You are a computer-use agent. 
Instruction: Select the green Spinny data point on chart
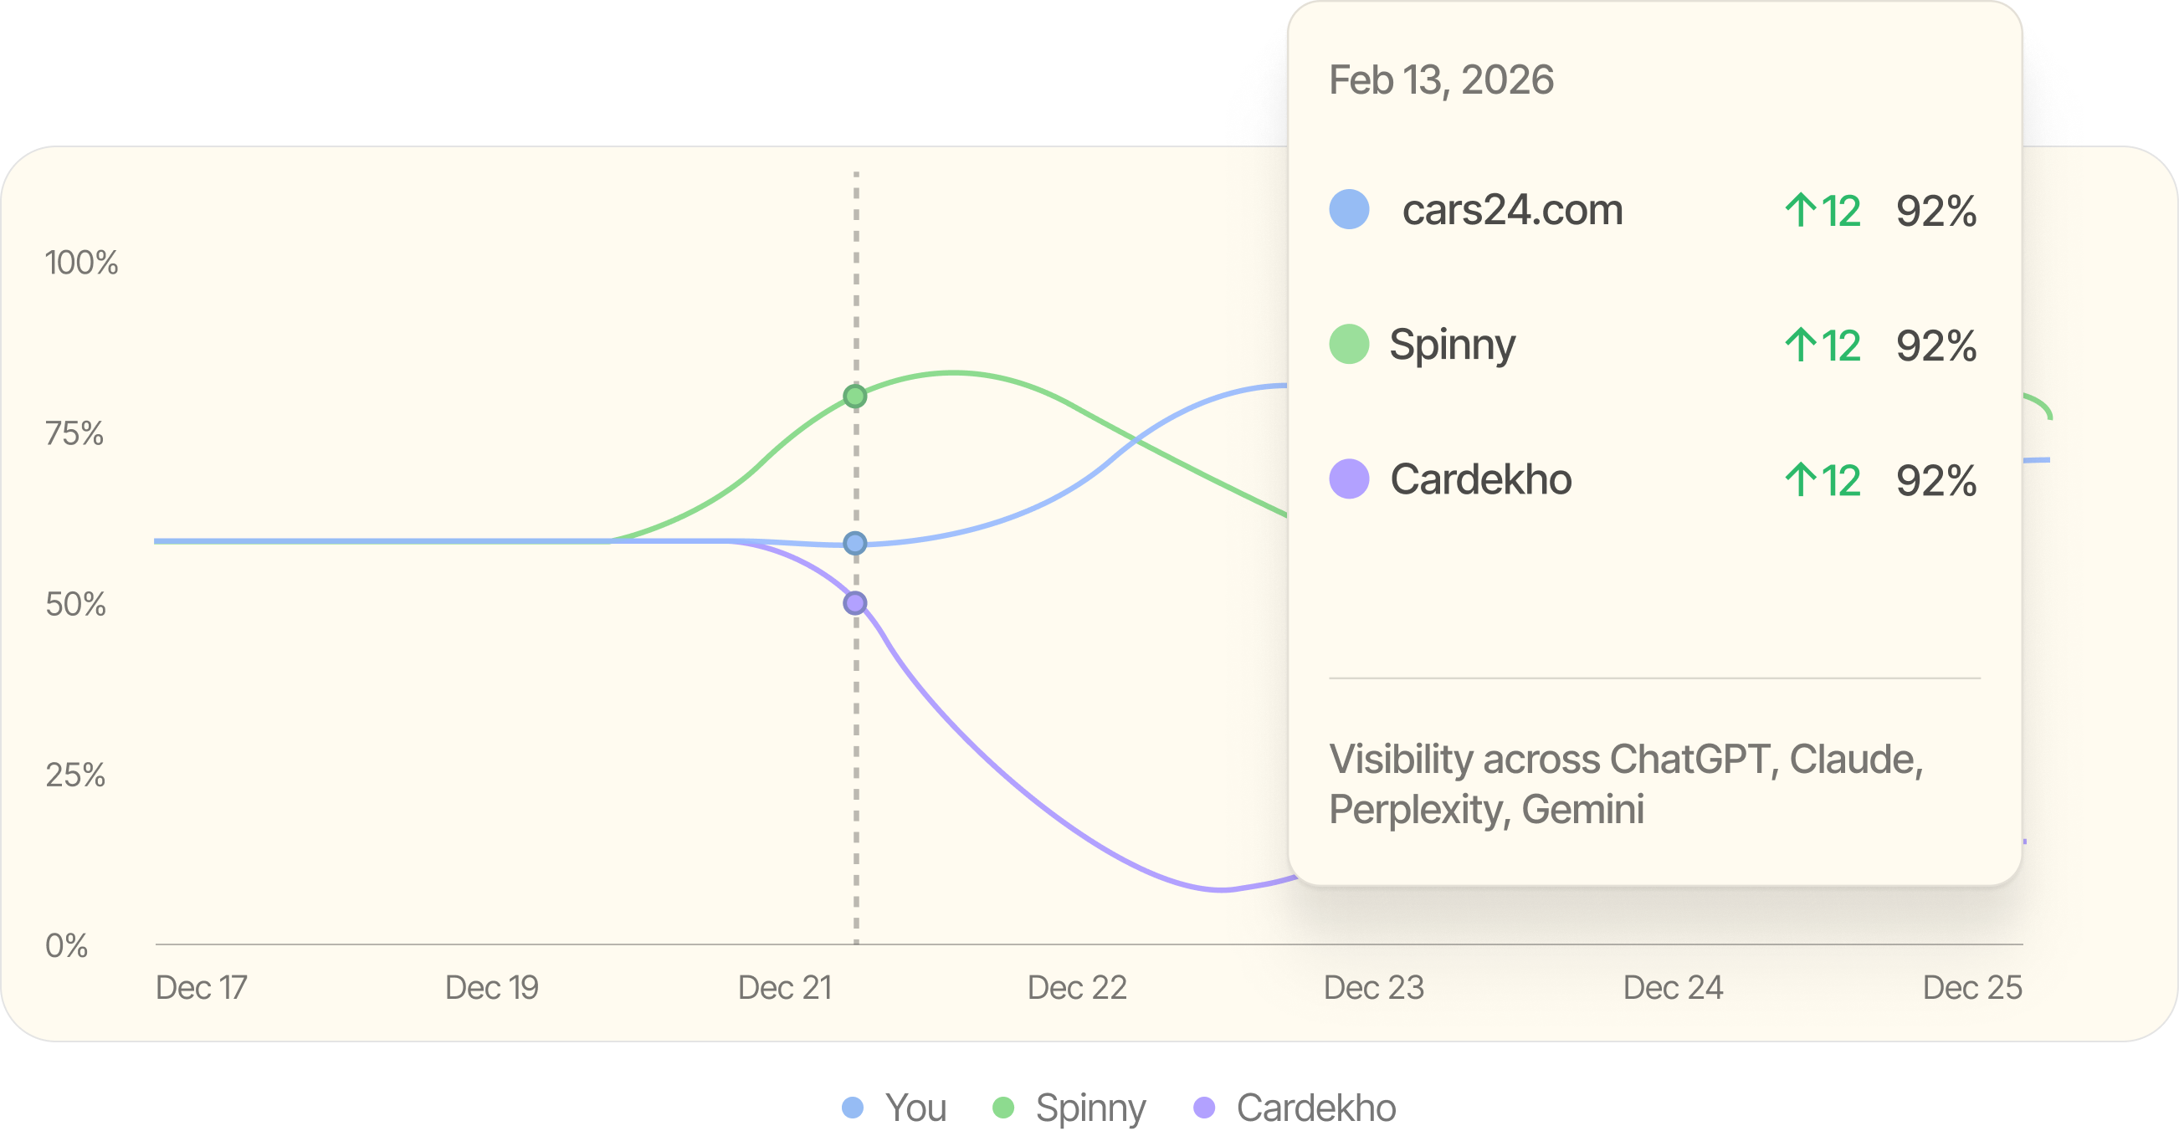pos(855,396)
